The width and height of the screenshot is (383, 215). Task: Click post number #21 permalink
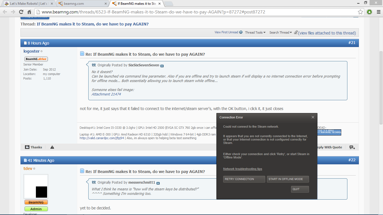352,43
